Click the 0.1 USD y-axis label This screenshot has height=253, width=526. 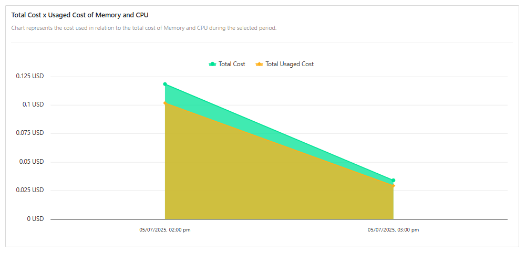point(33,105)
